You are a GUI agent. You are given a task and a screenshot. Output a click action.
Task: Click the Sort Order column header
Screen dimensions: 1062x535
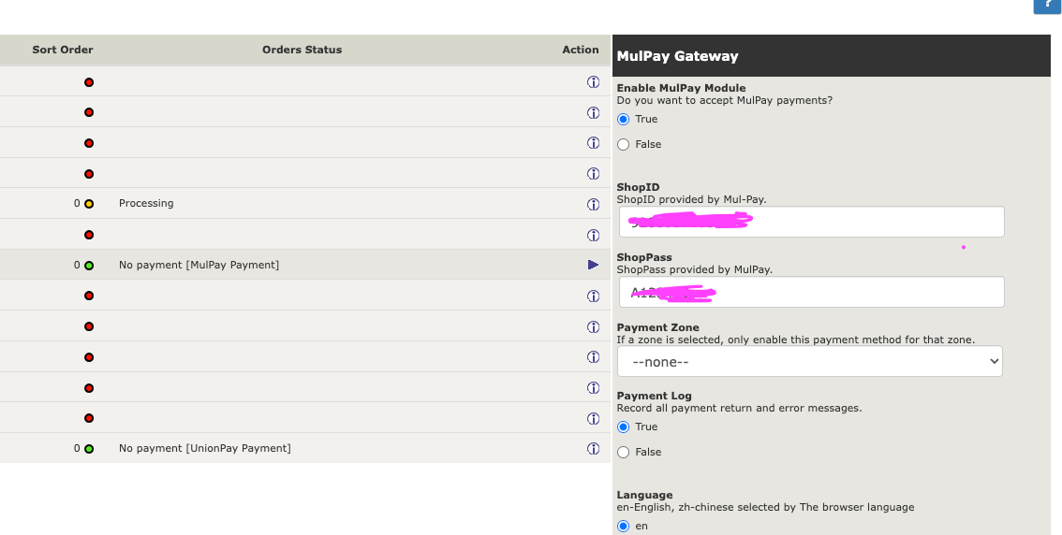pos(63,51)
